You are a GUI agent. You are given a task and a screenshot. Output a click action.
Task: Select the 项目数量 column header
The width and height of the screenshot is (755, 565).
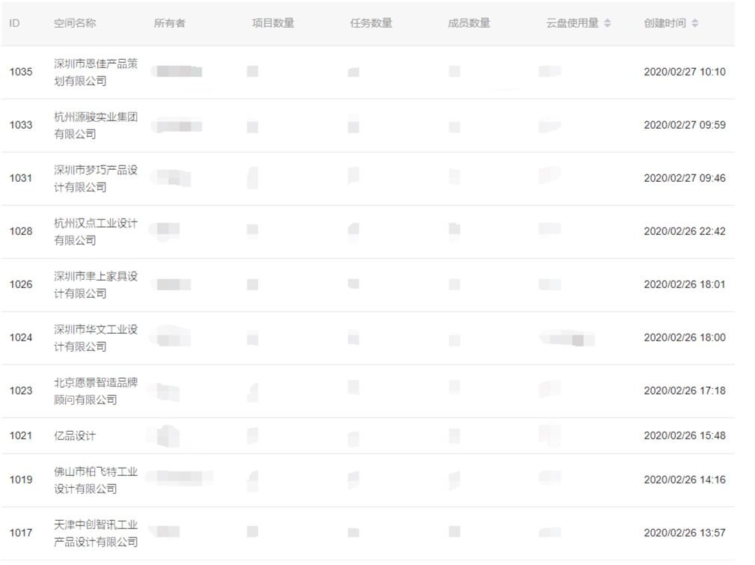coord(273,23)
